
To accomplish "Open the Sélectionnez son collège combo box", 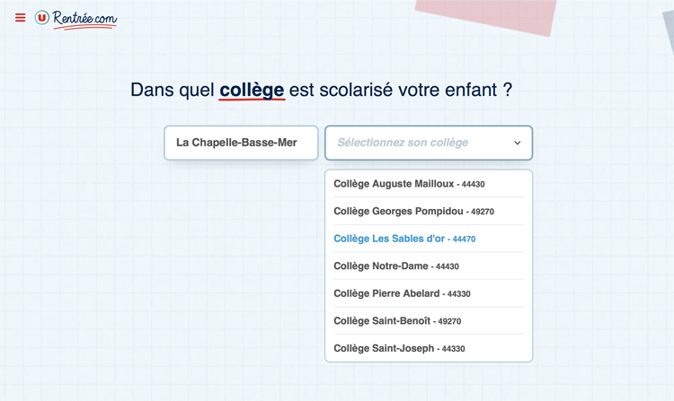I will click(x=429, y=143).
